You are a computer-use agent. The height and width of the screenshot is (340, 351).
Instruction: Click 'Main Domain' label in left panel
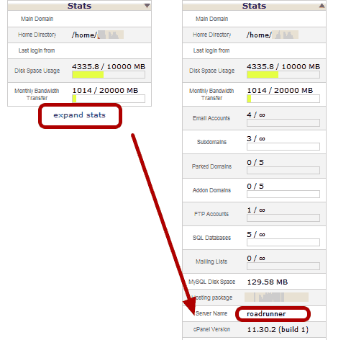(x=37, y=19)
